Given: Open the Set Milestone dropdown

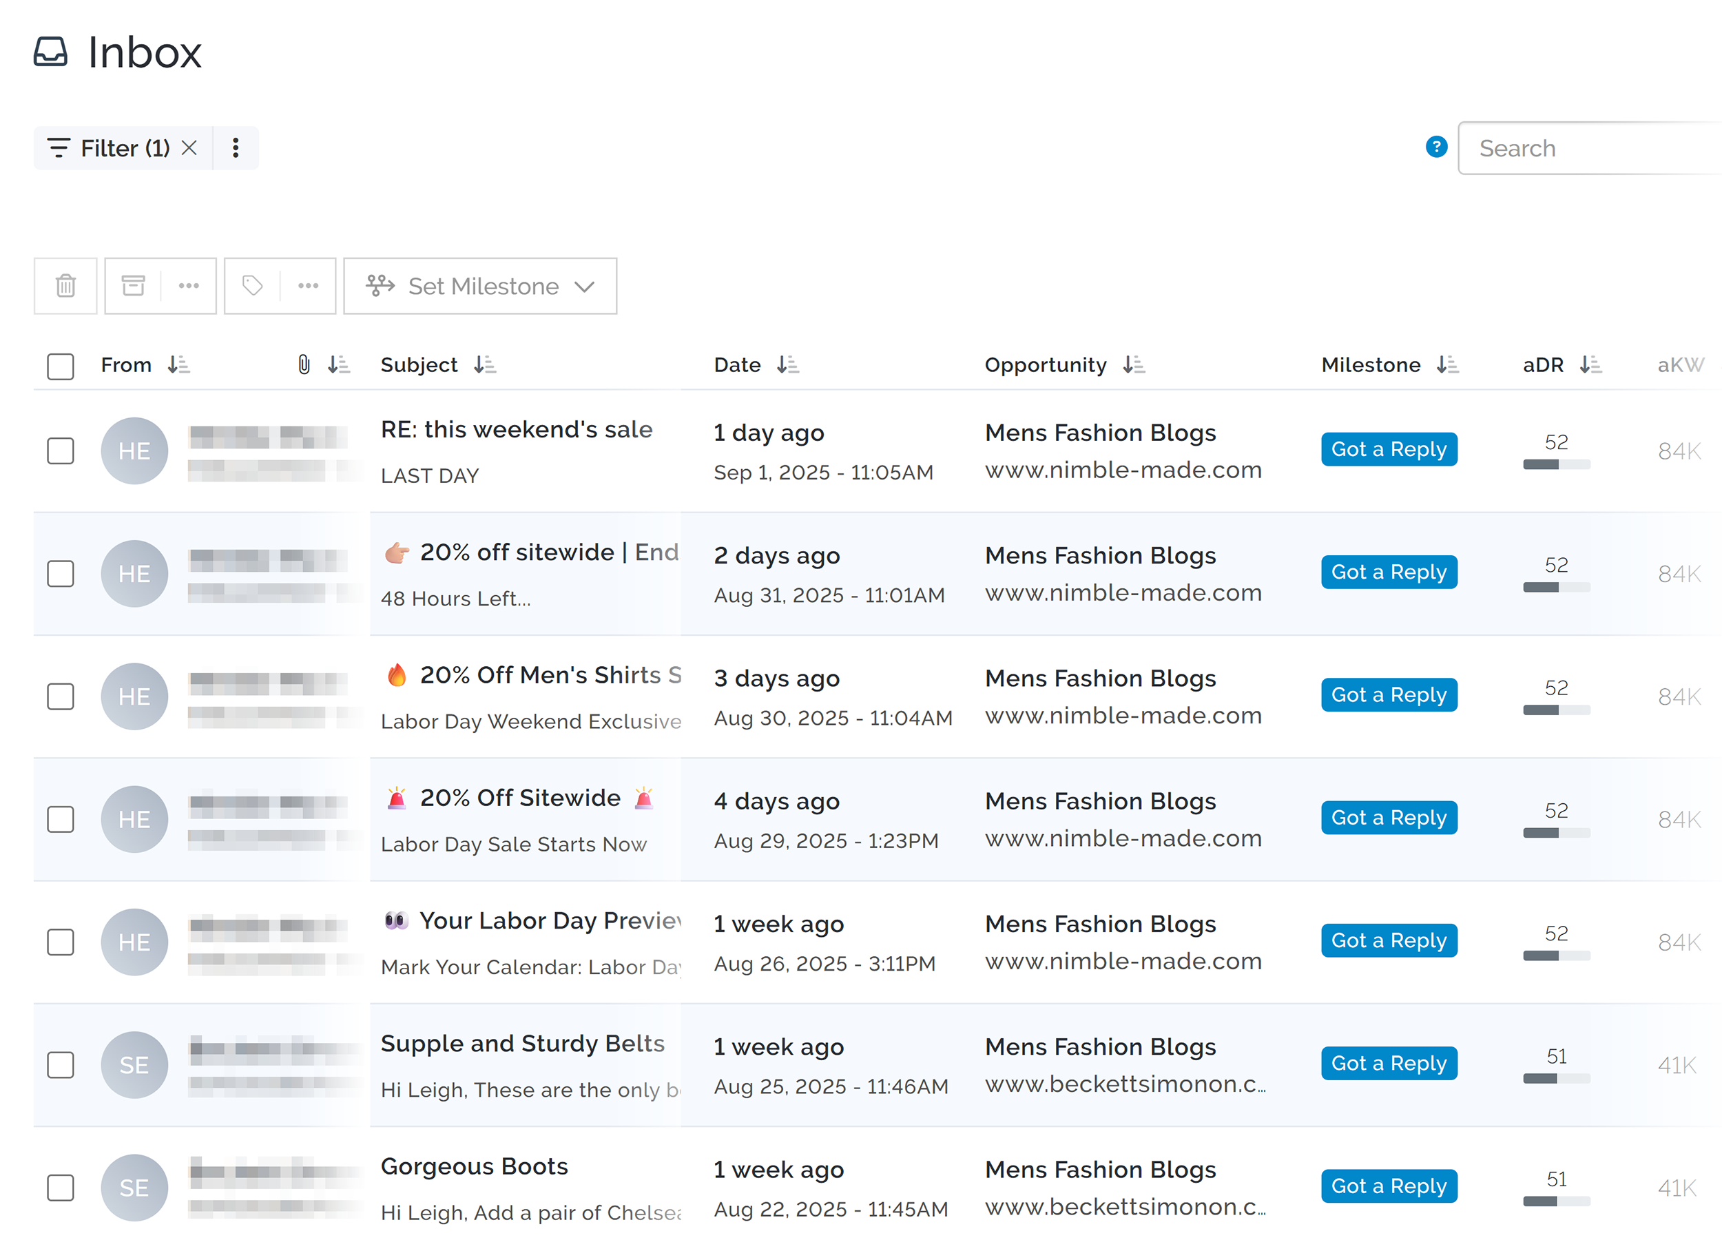Looking at the screenshot, I should 481,287.
